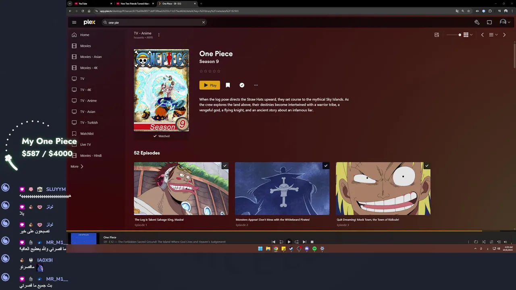Expand the grid view mode dropdown
This screenshot has height=290, width=516.
click(x=468, y=35)
